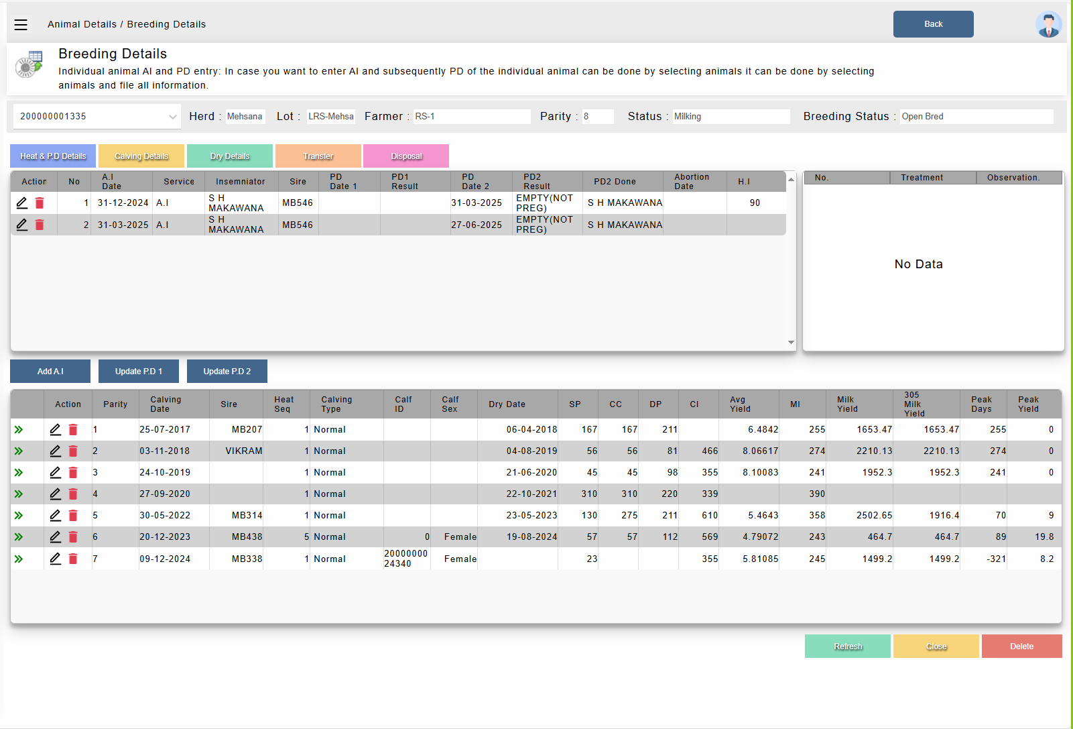Viewport: 1073px width, 729px height.
Task: Expand parity 2 calving row details
Action: (x=19, y=451)
